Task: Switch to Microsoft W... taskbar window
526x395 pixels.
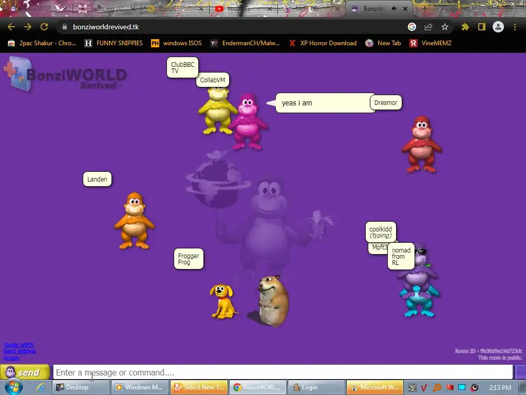Action: tap(374, 387)
